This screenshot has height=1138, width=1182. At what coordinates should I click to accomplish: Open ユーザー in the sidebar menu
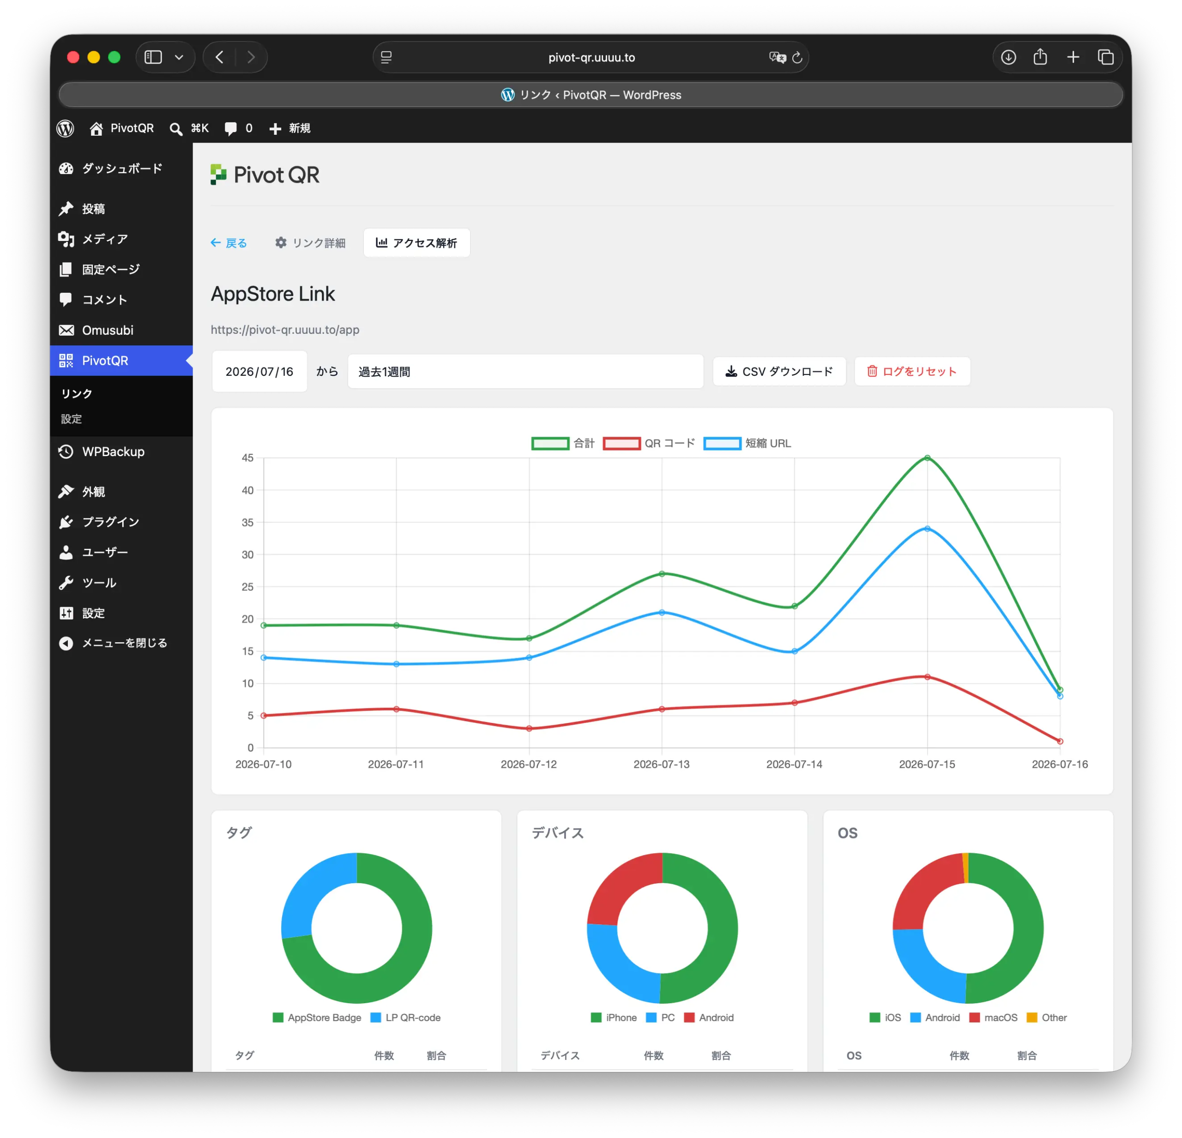pyautogui.click(x=121, y=552)
